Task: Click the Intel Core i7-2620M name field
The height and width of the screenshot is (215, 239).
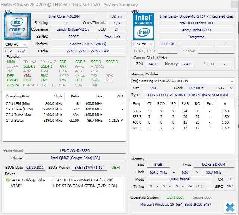Action: (64, 16)
